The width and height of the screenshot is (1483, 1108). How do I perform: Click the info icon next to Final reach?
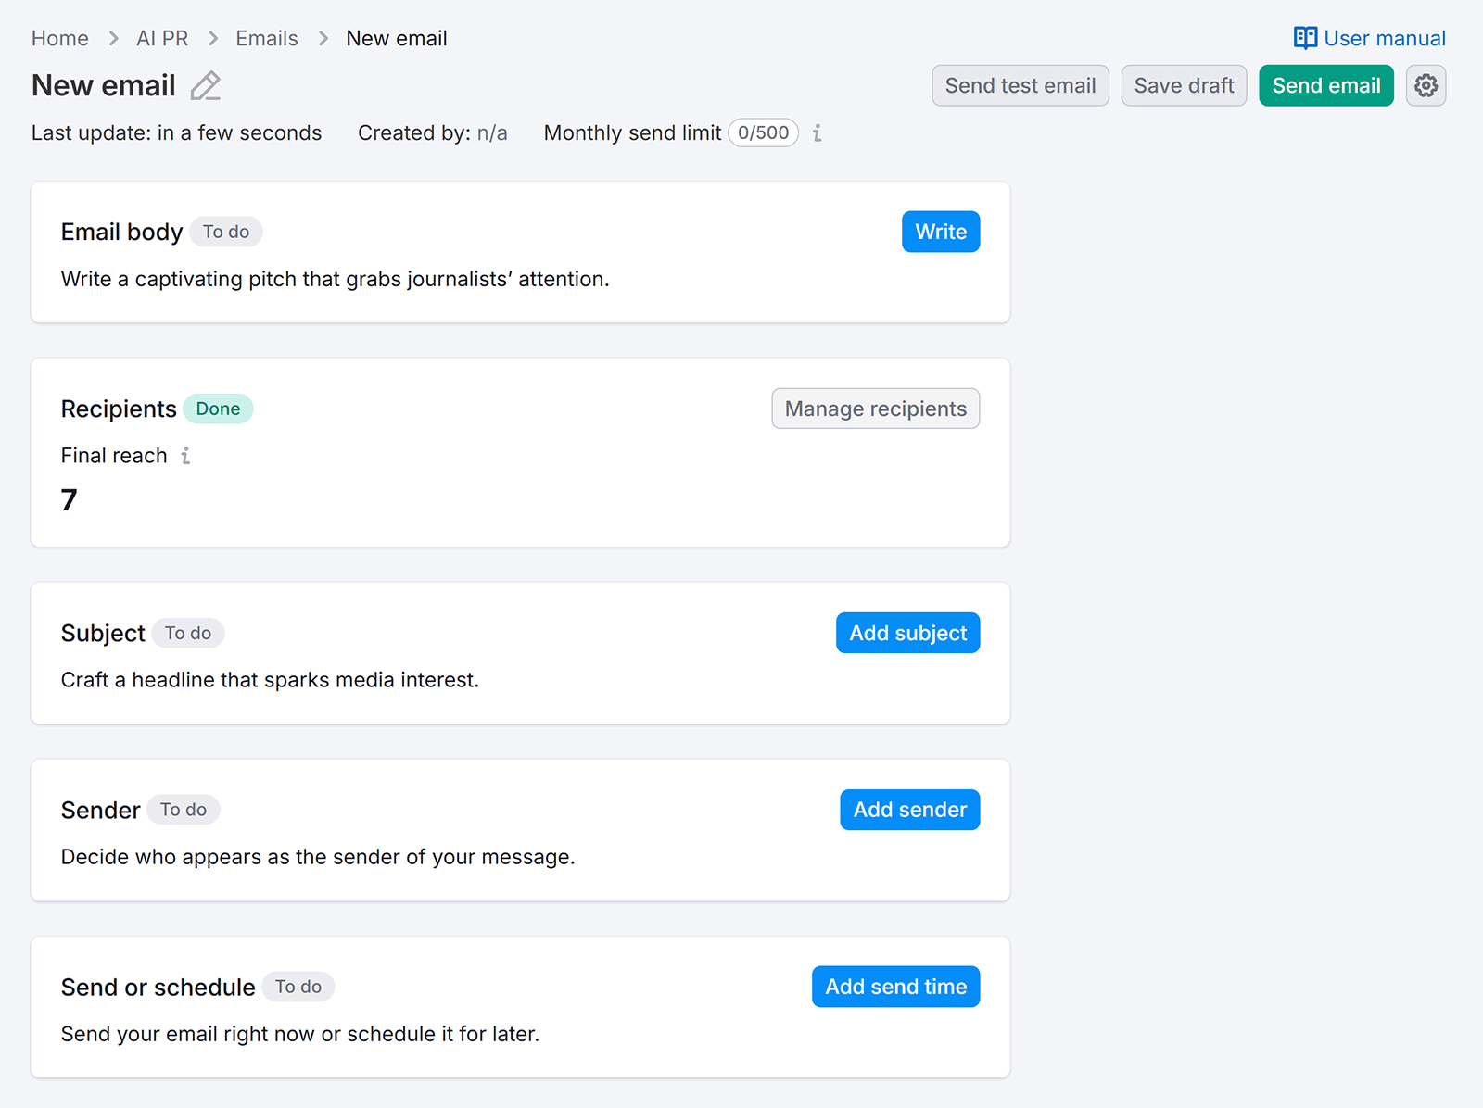point(187,456)
